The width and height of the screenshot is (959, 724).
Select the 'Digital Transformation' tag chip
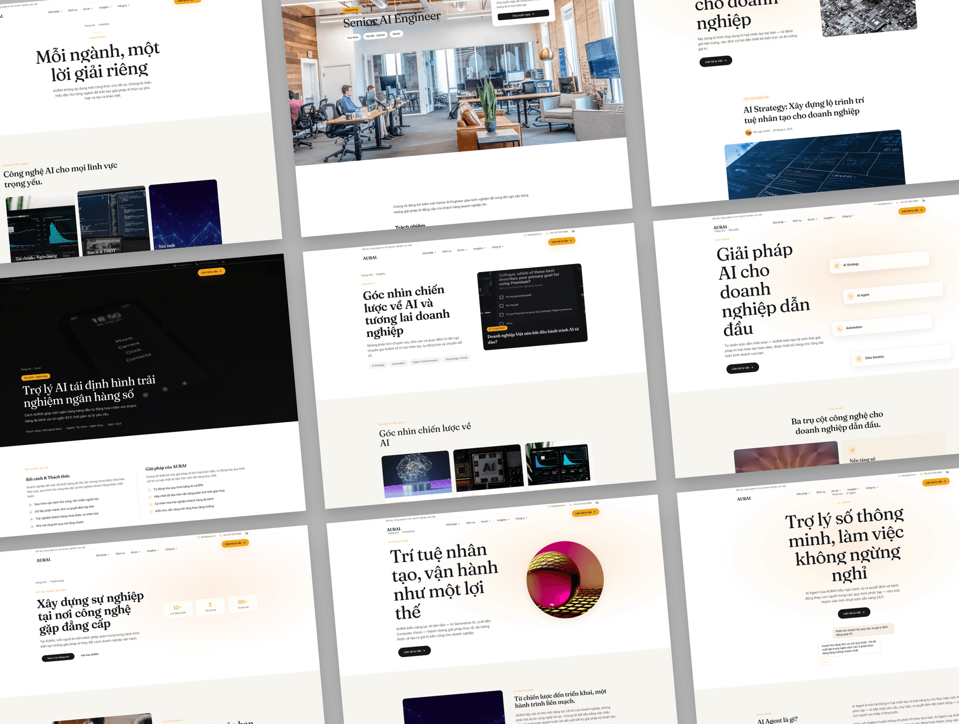(x=425, y=361)
